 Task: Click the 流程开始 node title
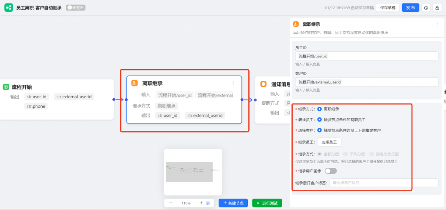click(x=22, y=87)
